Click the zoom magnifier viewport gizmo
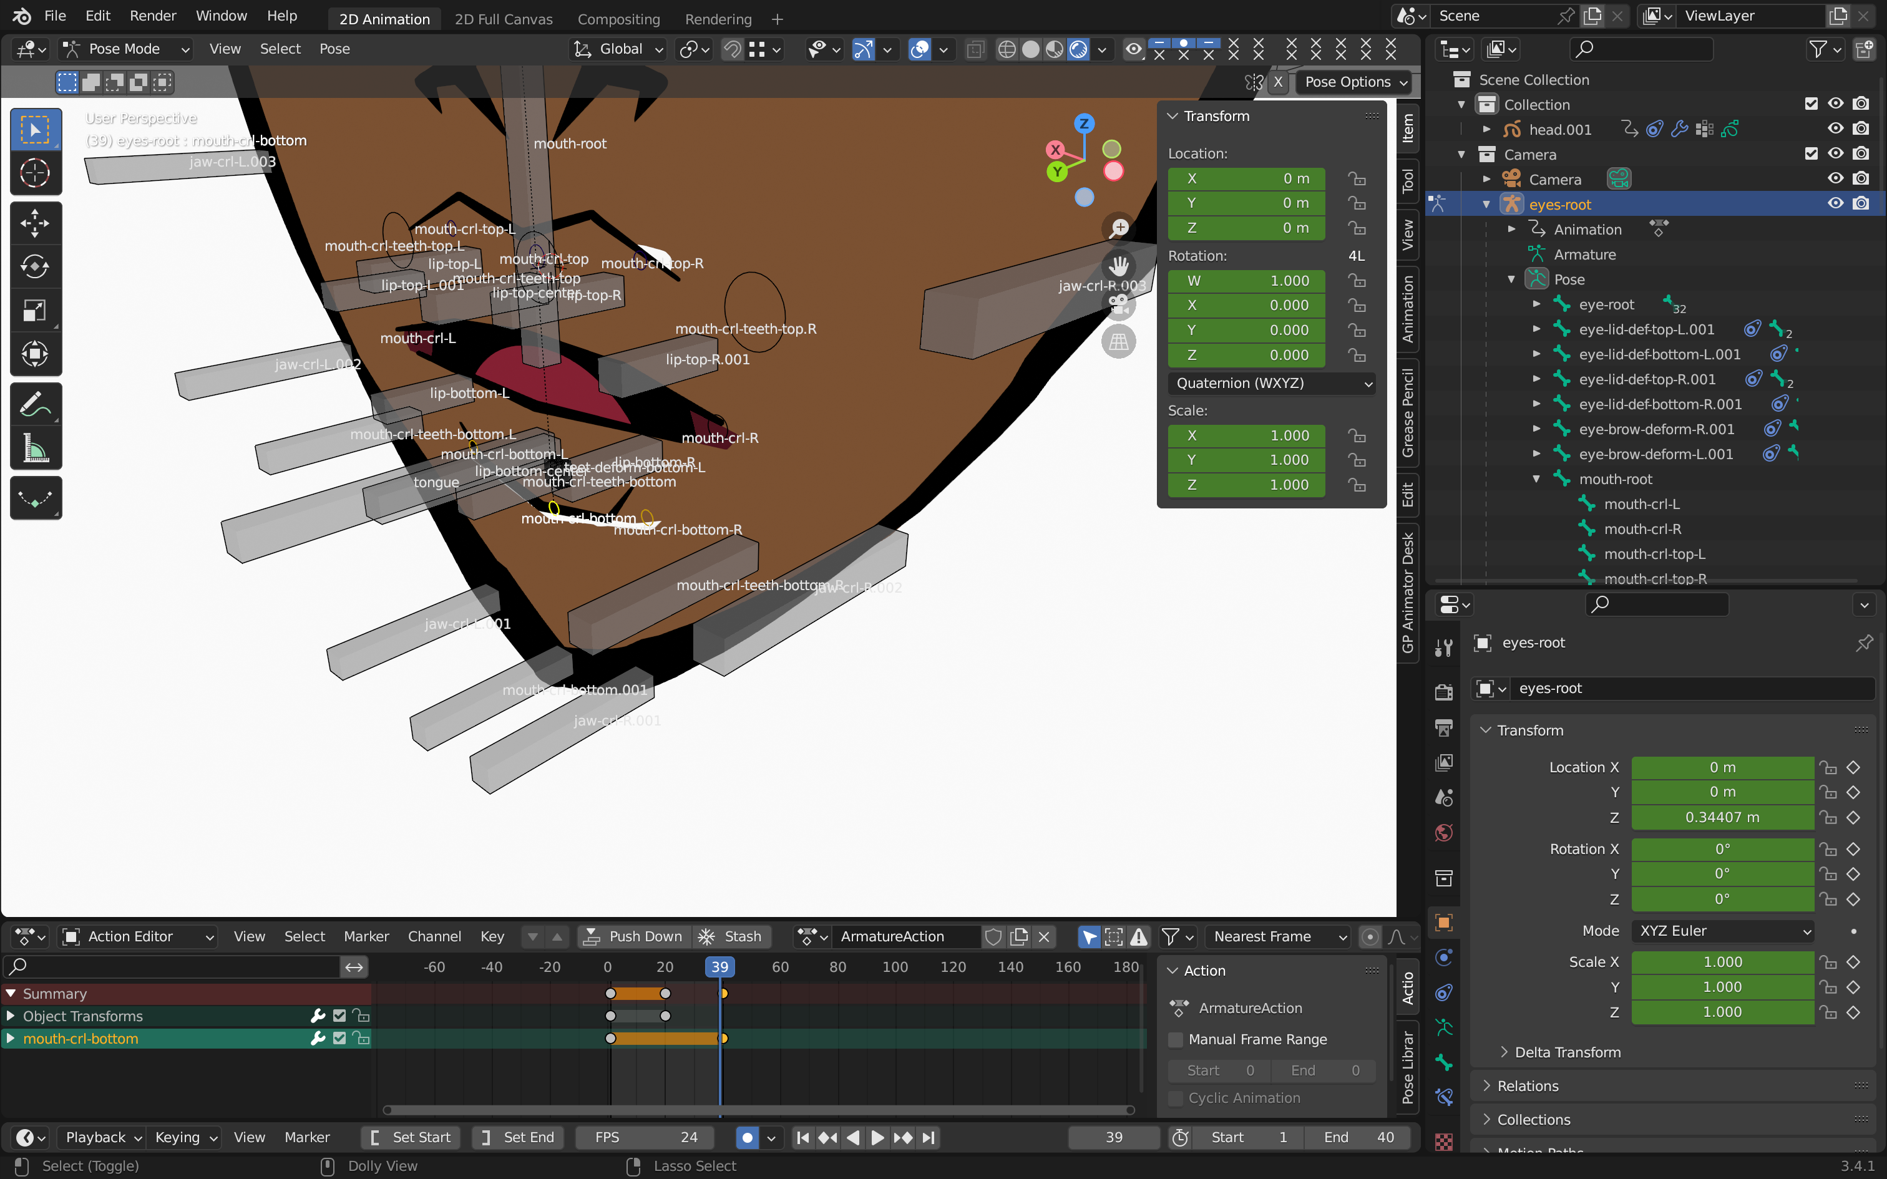1887x1179 pixels. [1119, 228]
